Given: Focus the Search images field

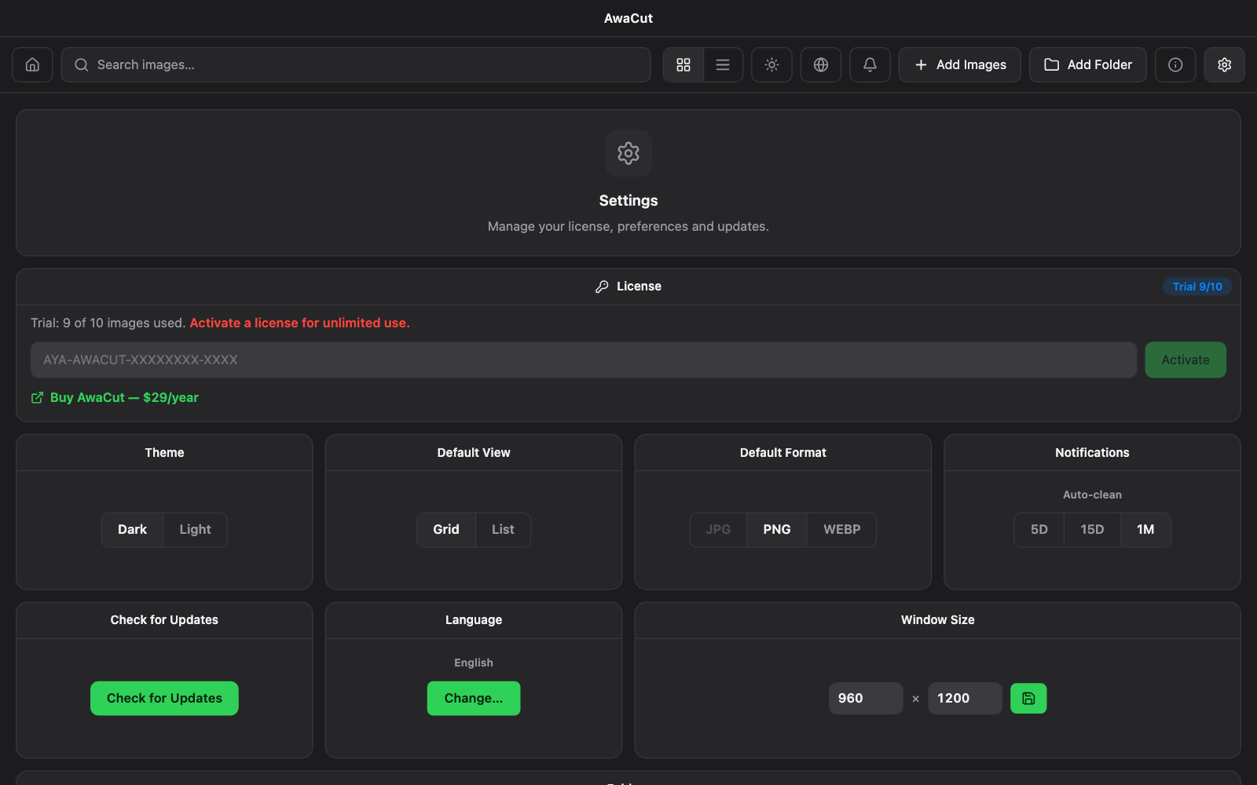Looking at the screenshot, I should click(x=356, y=64).
